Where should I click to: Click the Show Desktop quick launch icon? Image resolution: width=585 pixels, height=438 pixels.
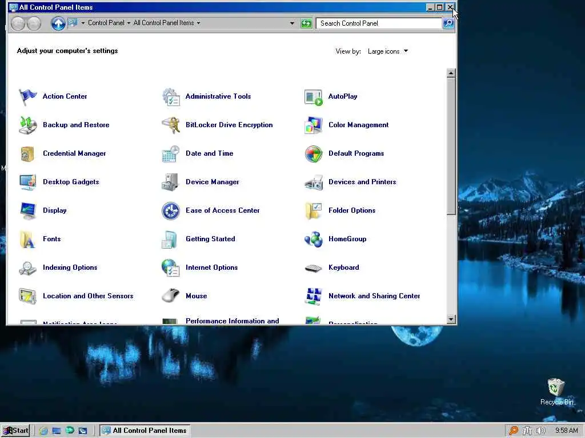point(57,431)
